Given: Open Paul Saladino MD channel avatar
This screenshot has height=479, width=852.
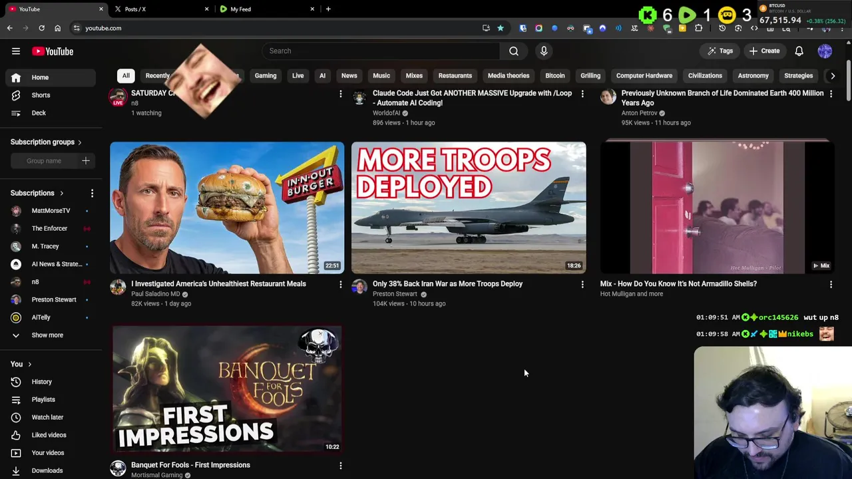Looking at the screenshot, I should pos(118,287).
